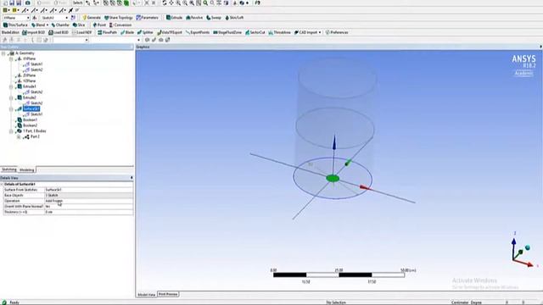Click the Rotate view icon
Viewport: 543px width, 305px height.
coord(164,3)
